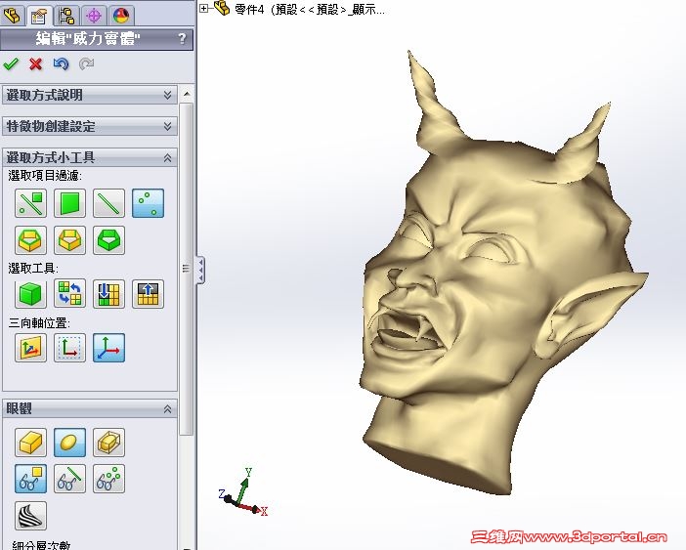The width and height of the screenshot is (686, 550).
Task: Toggle the global 3D triad position icon
Action: 108,348
